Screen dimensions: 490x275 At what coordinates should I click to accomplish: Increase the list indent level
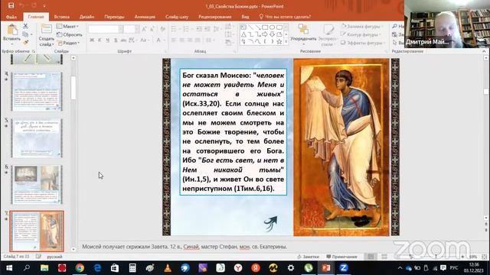[x=207, y=29]
